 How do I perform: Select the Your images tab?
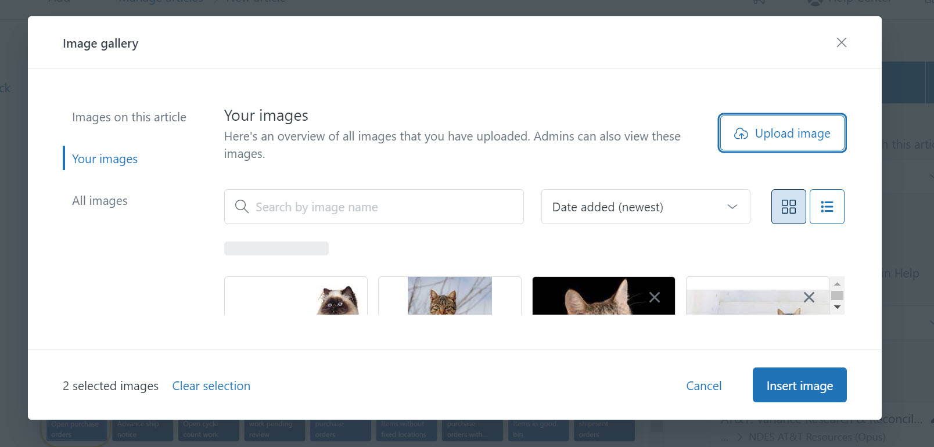click(105, 159)
